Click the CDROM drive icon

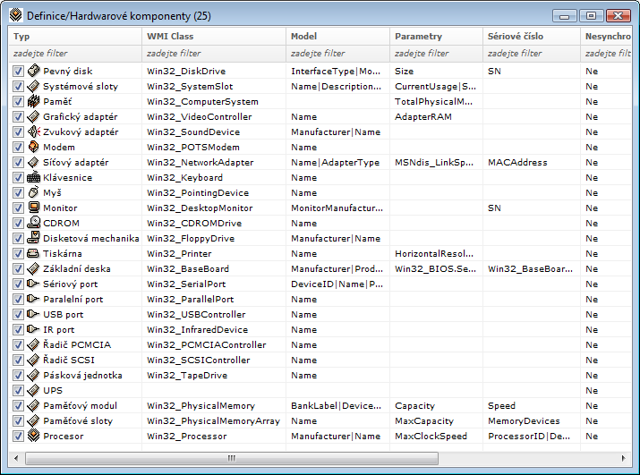tap(33, 224)
